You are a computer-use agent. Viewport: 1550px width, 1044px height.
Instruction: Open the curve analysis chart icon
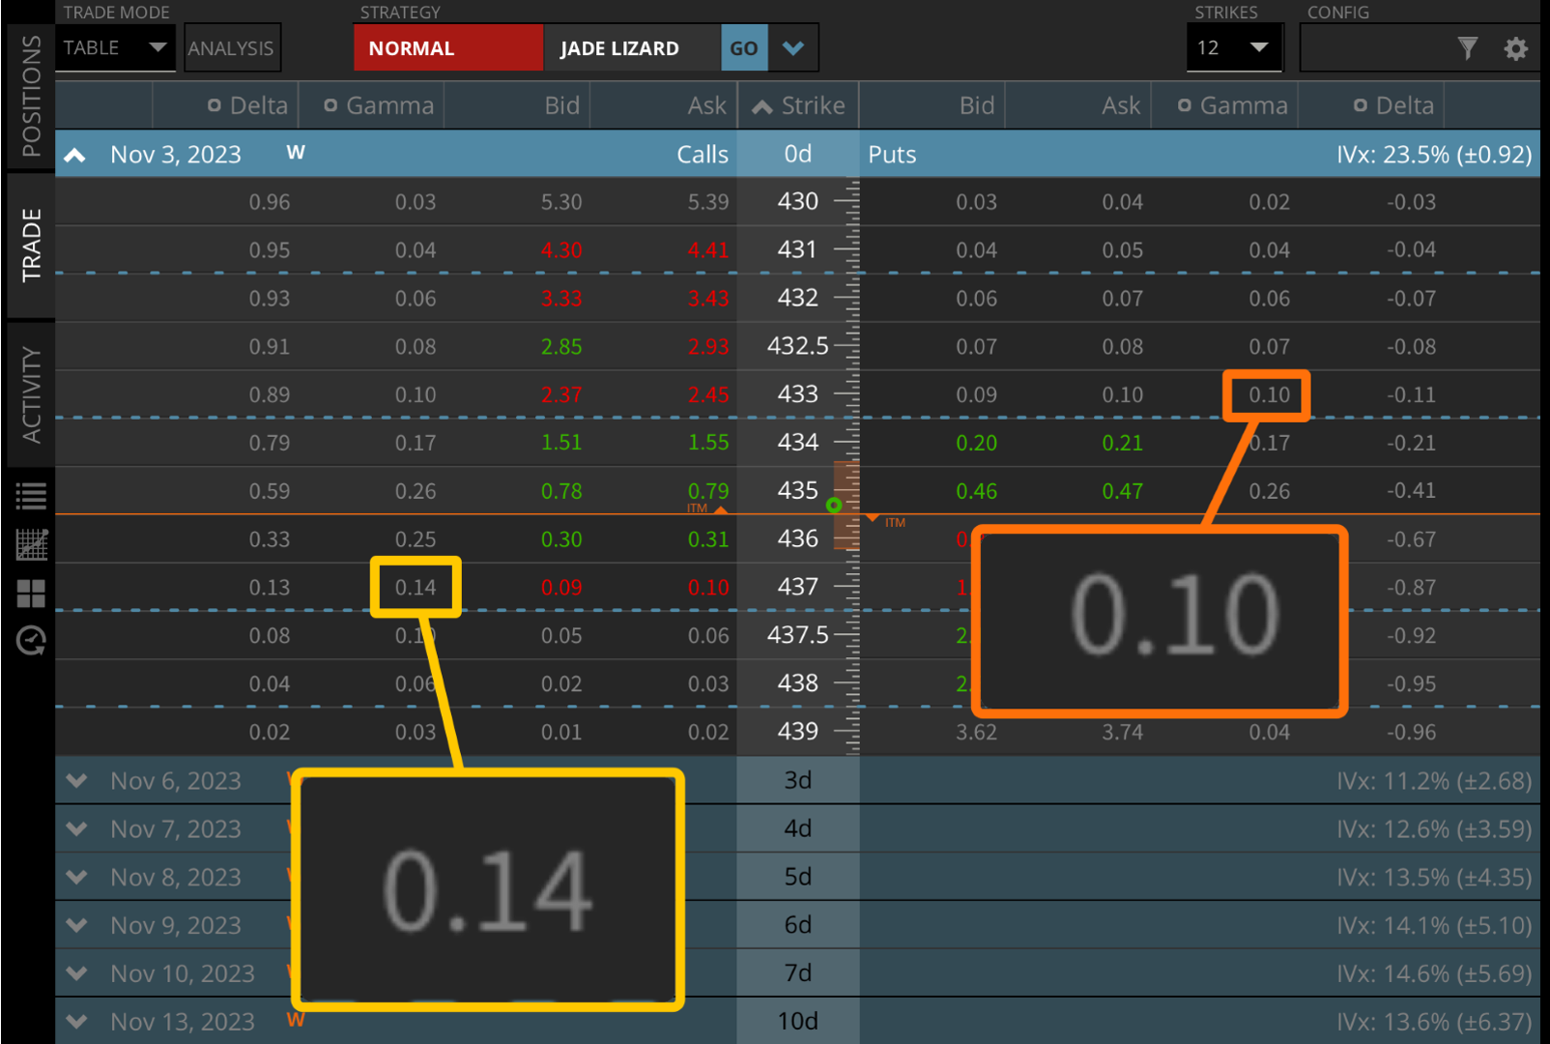tap(30, 544)
